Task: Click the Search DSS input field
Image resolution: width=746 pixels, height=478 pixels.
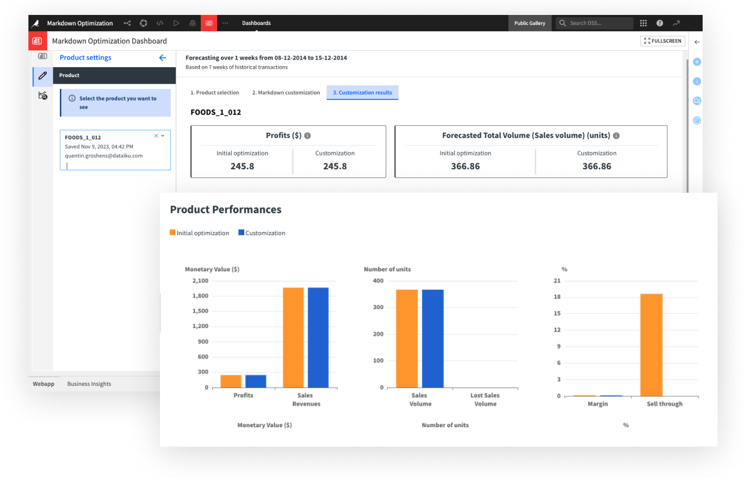Action: (x=595, y=23)
